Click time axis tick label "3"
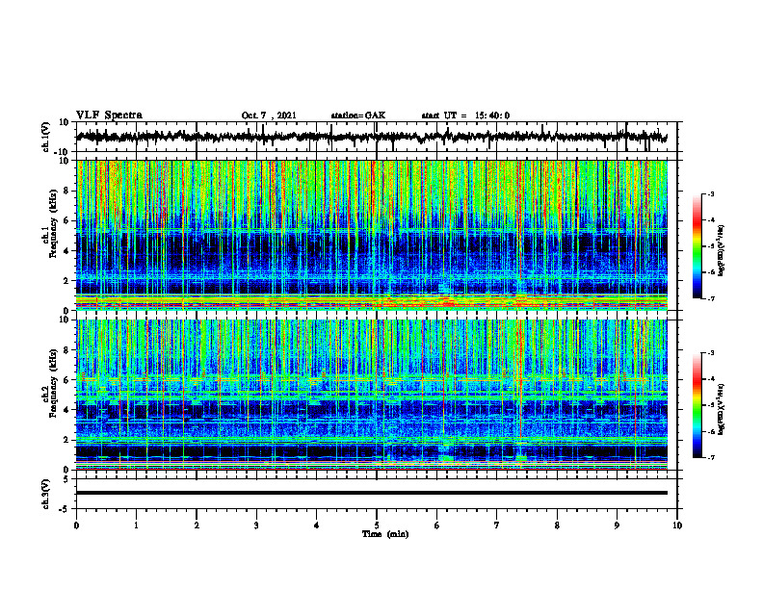Image resolution: width=763 pixels, height=589 pixels. (x=256, y=525)
